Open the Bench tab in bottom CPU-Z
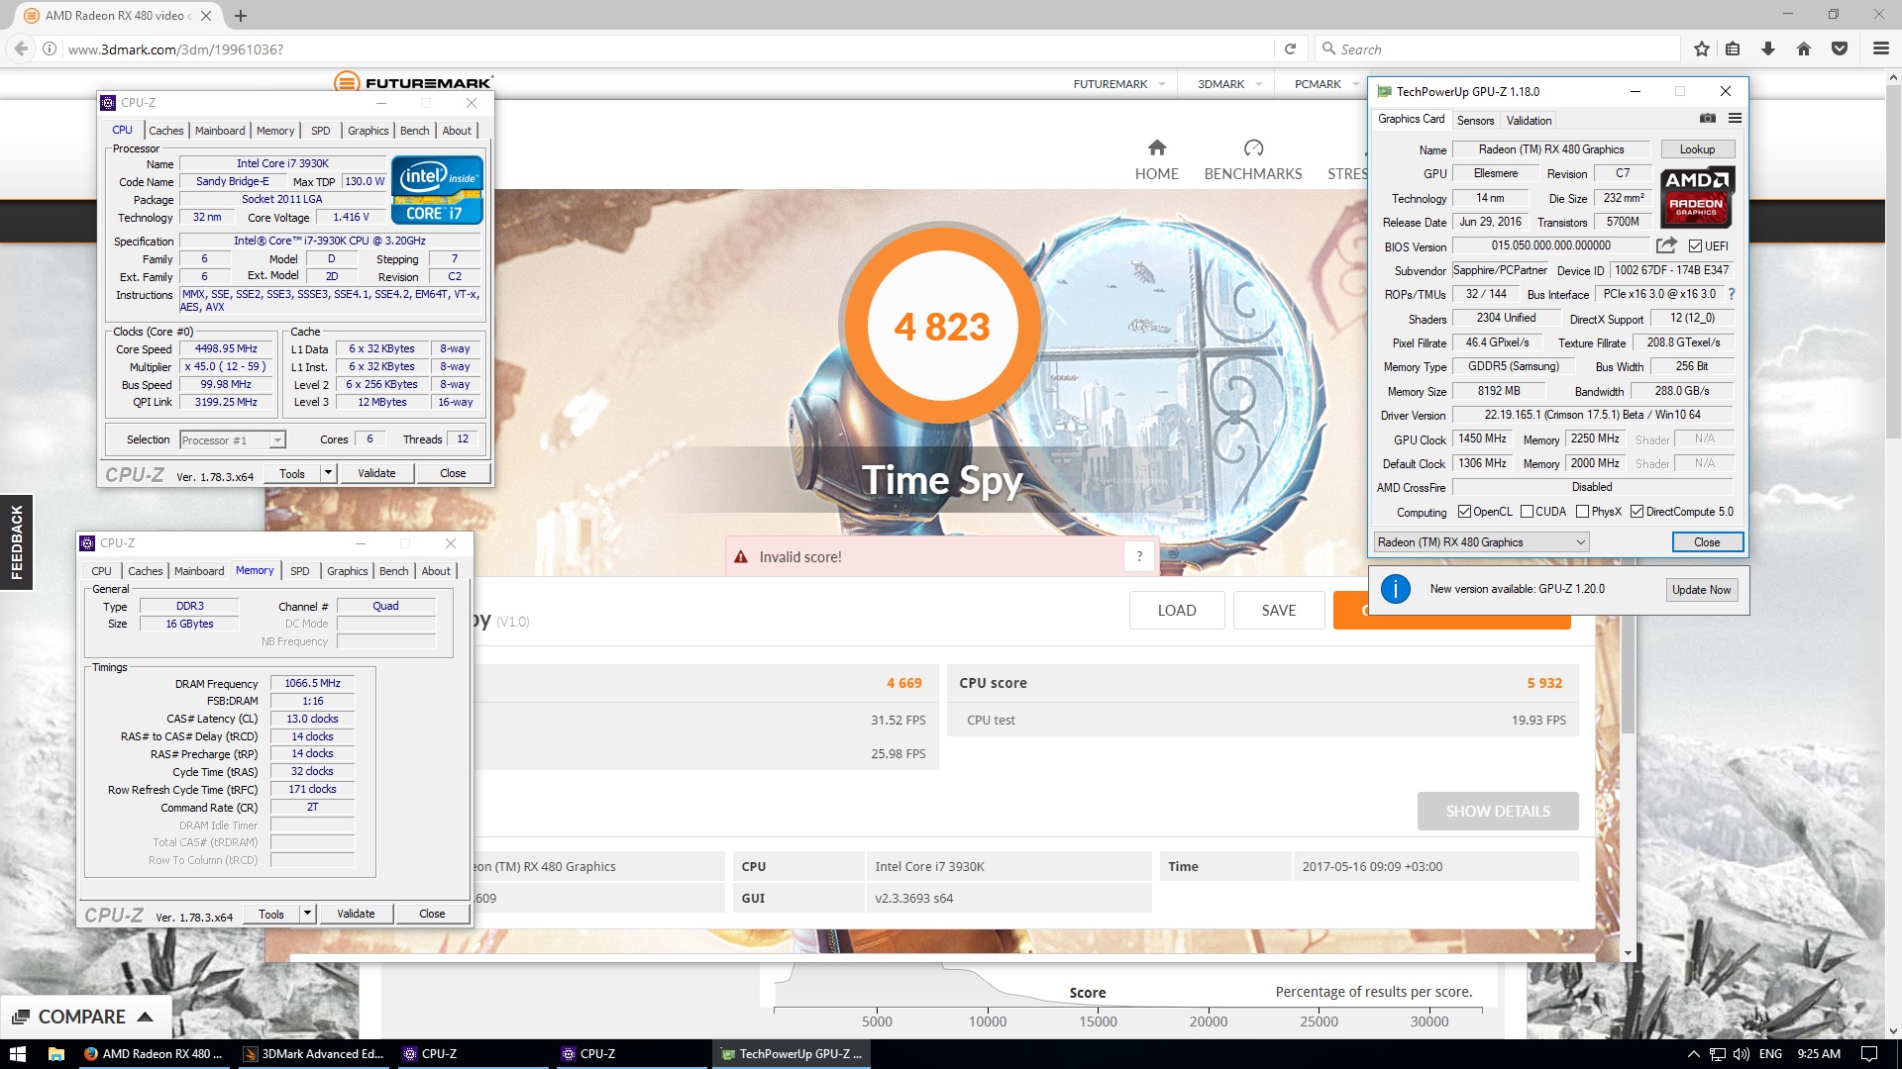The width and height of the screenshot is (1902, 1069). click(393, 571)
